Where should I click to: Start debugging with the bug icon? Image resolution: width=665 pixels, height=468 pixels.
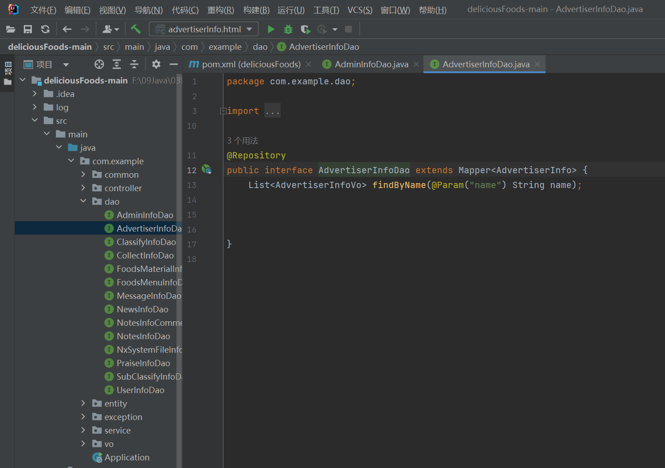click(288, 29)
